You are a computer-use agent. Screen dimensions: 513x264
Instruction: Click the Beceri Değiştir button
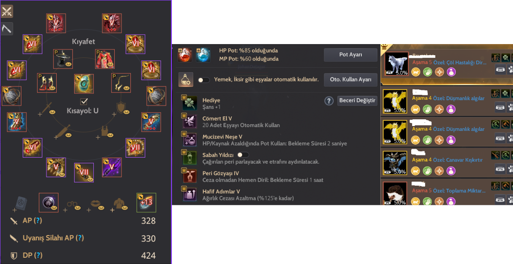tap(357, 101)
